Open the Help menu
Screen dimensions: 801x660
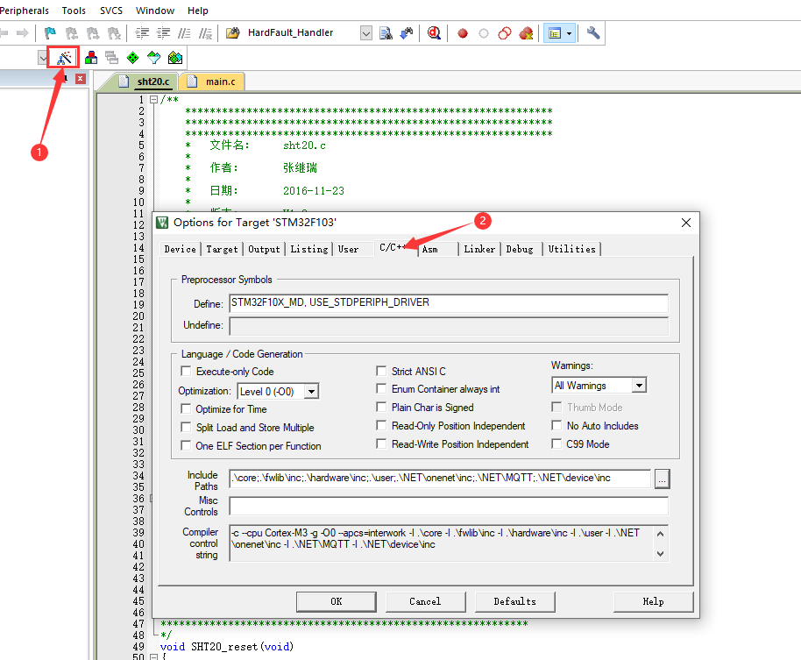(x=198, y=11)
